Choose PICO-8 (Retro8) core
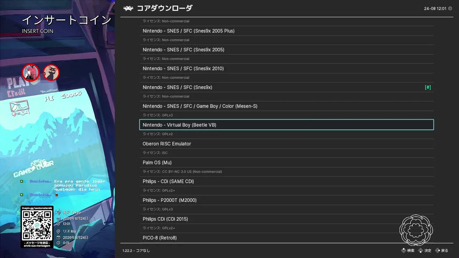 287,238
